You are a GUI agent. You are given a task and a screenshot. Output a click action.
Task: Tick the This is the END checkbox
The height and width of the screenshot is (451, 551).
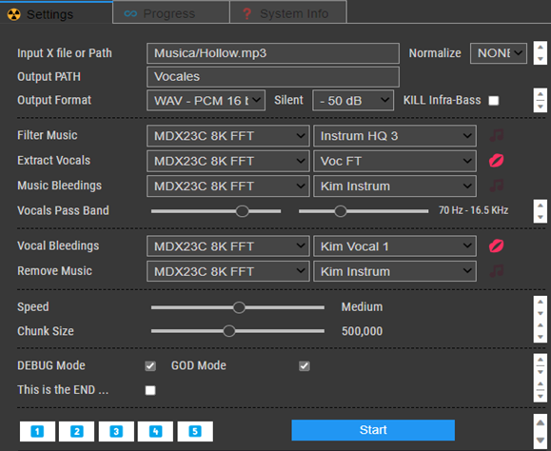[x=150, y=390]
